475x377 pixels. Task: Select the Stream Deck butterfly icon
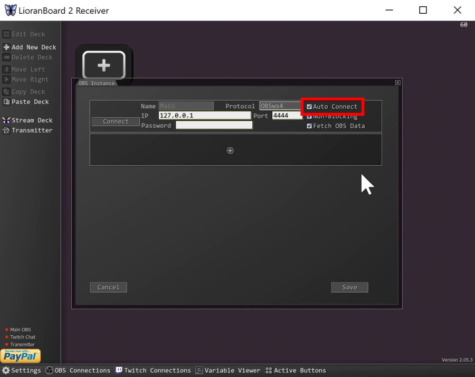6,120
